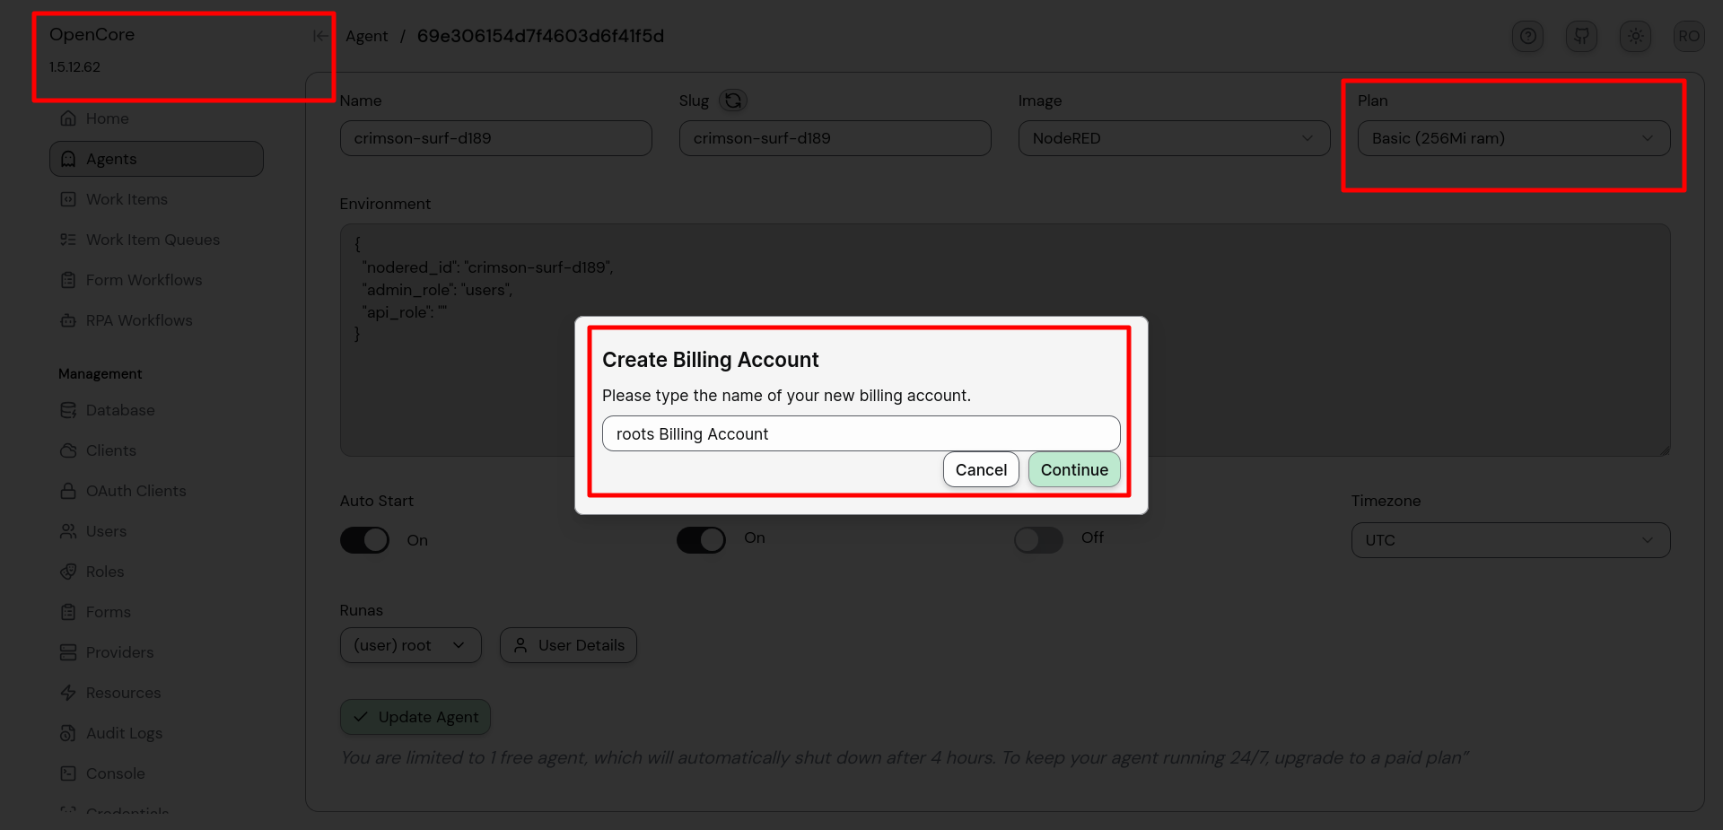Open the GitHub link icon
1723x830 pixels.
click(1581, 36)
